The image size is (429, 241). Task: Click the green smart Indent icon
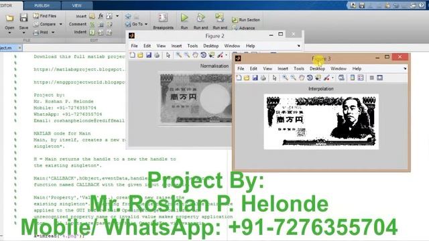pos(93,32)
